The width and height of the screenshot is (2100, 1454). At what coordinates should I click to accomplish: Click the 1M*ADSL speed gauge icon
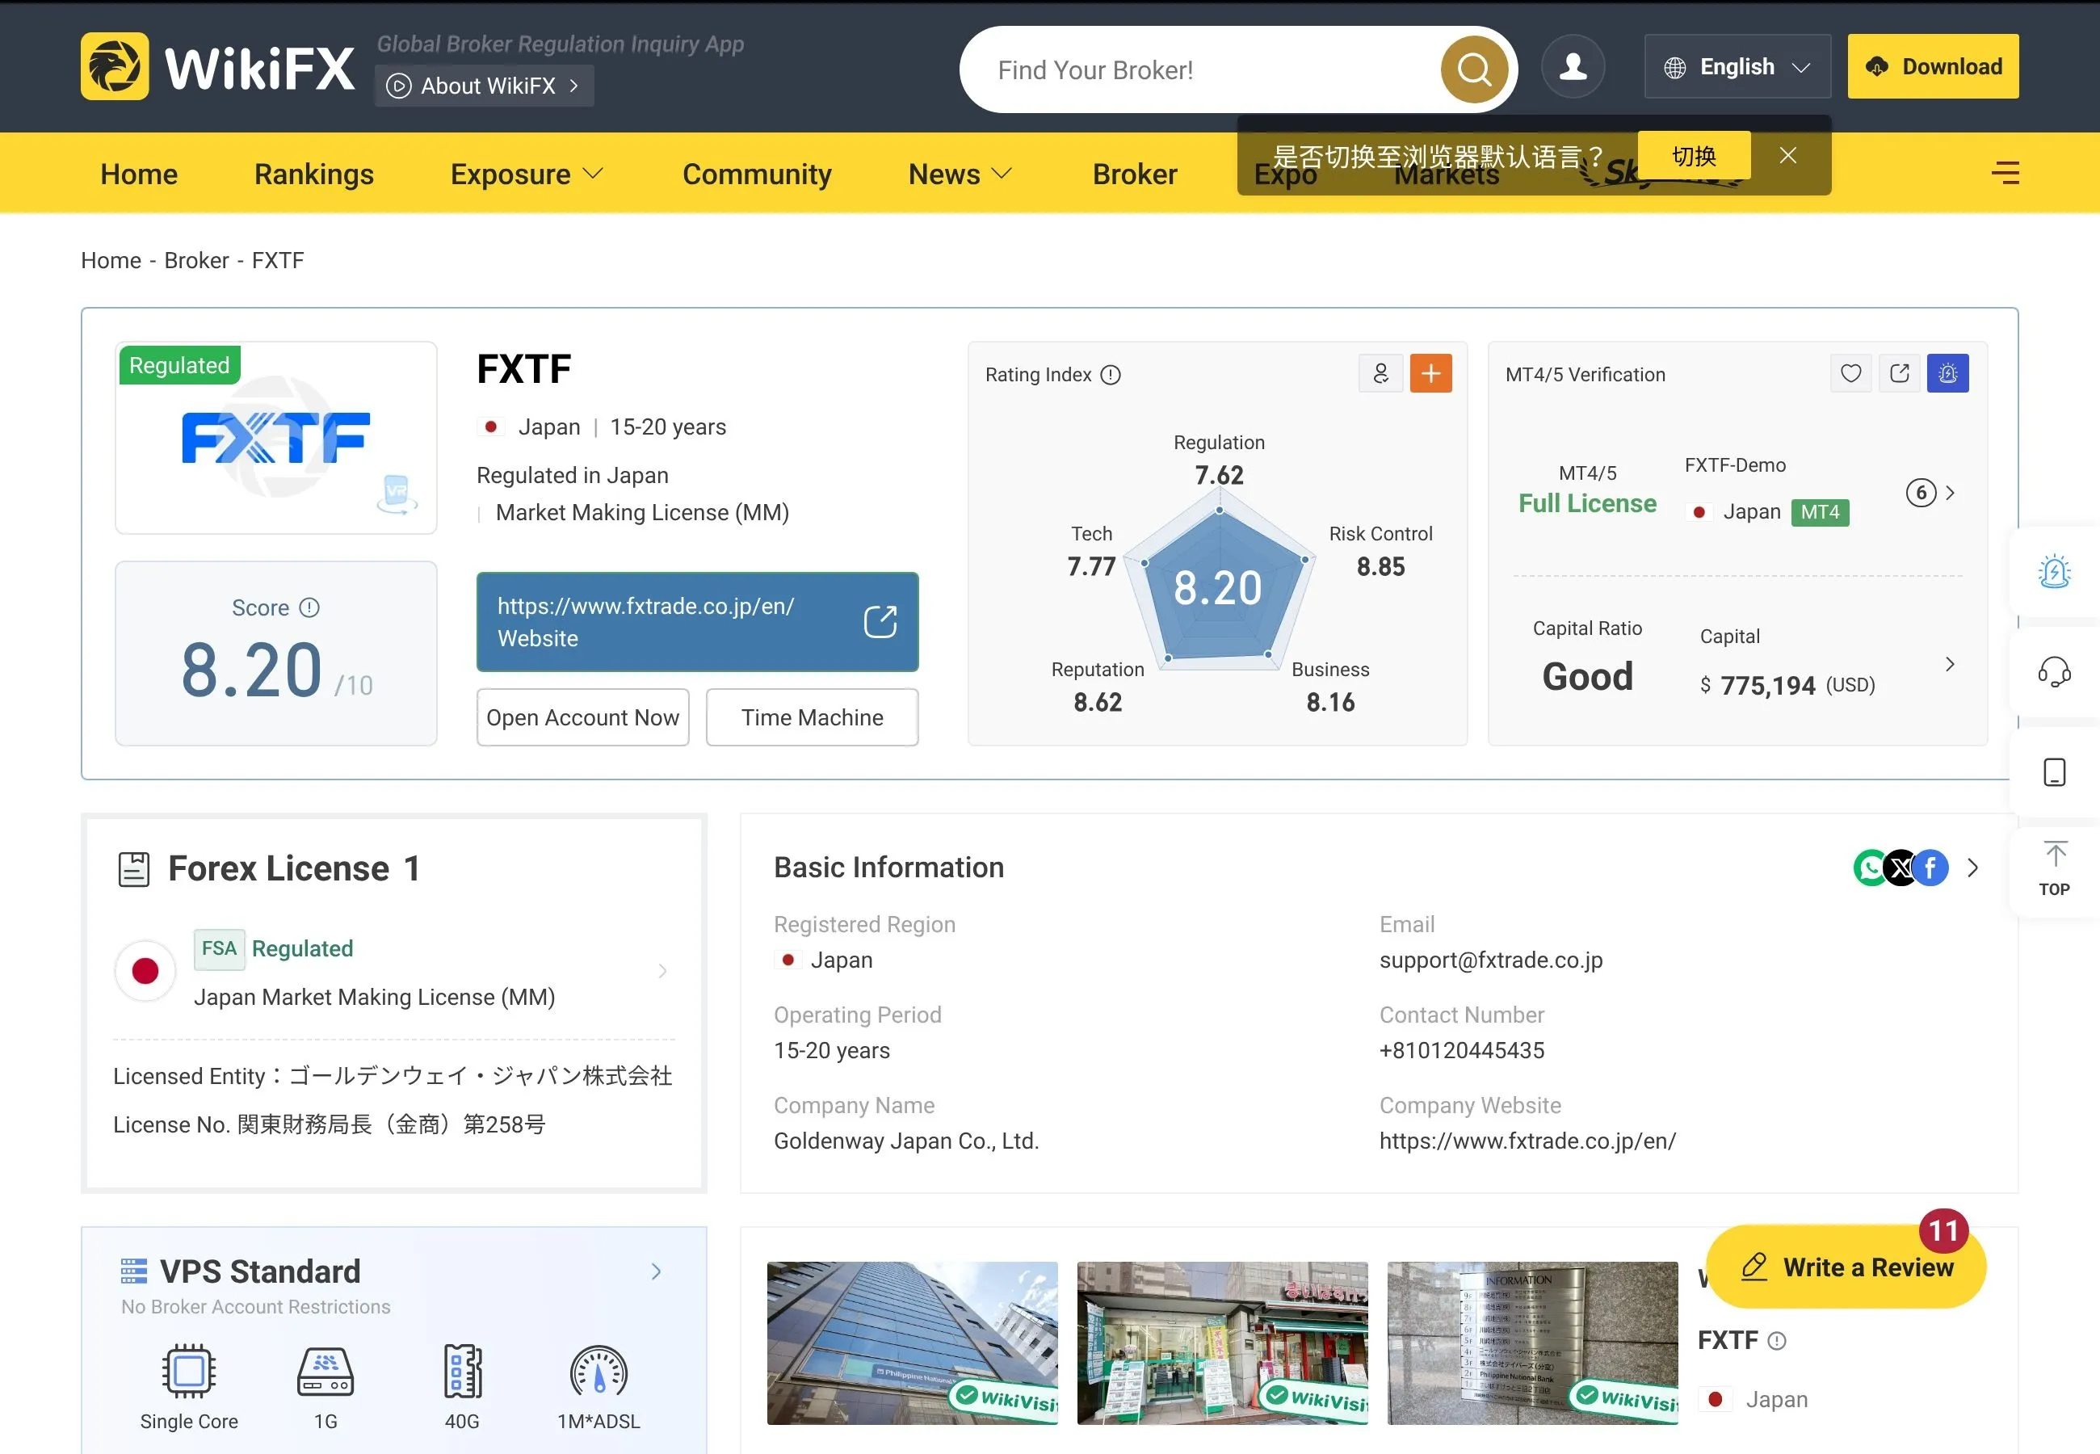pos(598,1371)
